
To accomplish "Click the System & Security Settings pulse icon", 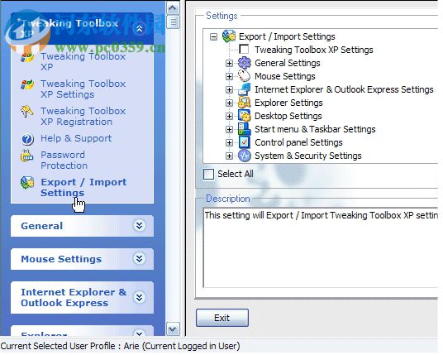I will pyautogui.click(x=245, y=156).
